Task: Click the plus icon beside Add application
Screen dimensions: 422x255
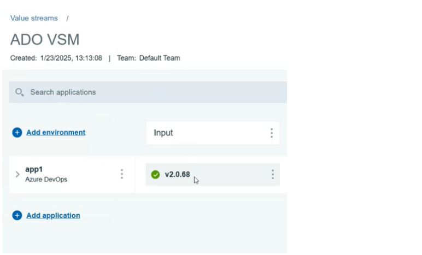Action: [17, 216]
